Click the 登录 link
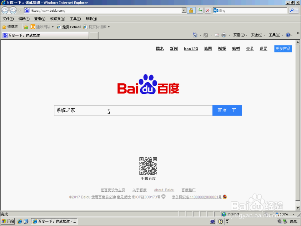 coord(250,49)
